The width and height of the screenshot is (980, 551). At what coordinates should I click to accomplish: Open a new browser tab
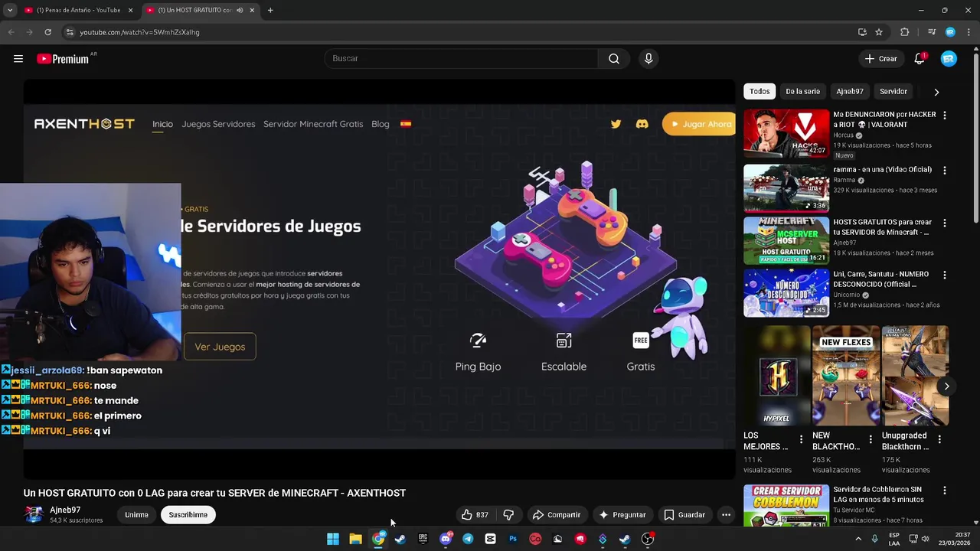pos(270,10)
